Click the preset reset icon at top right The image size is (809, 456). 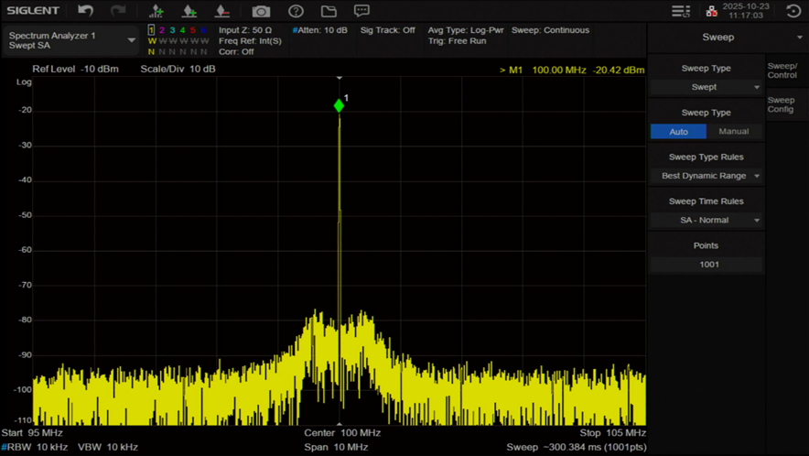(793, 11)
